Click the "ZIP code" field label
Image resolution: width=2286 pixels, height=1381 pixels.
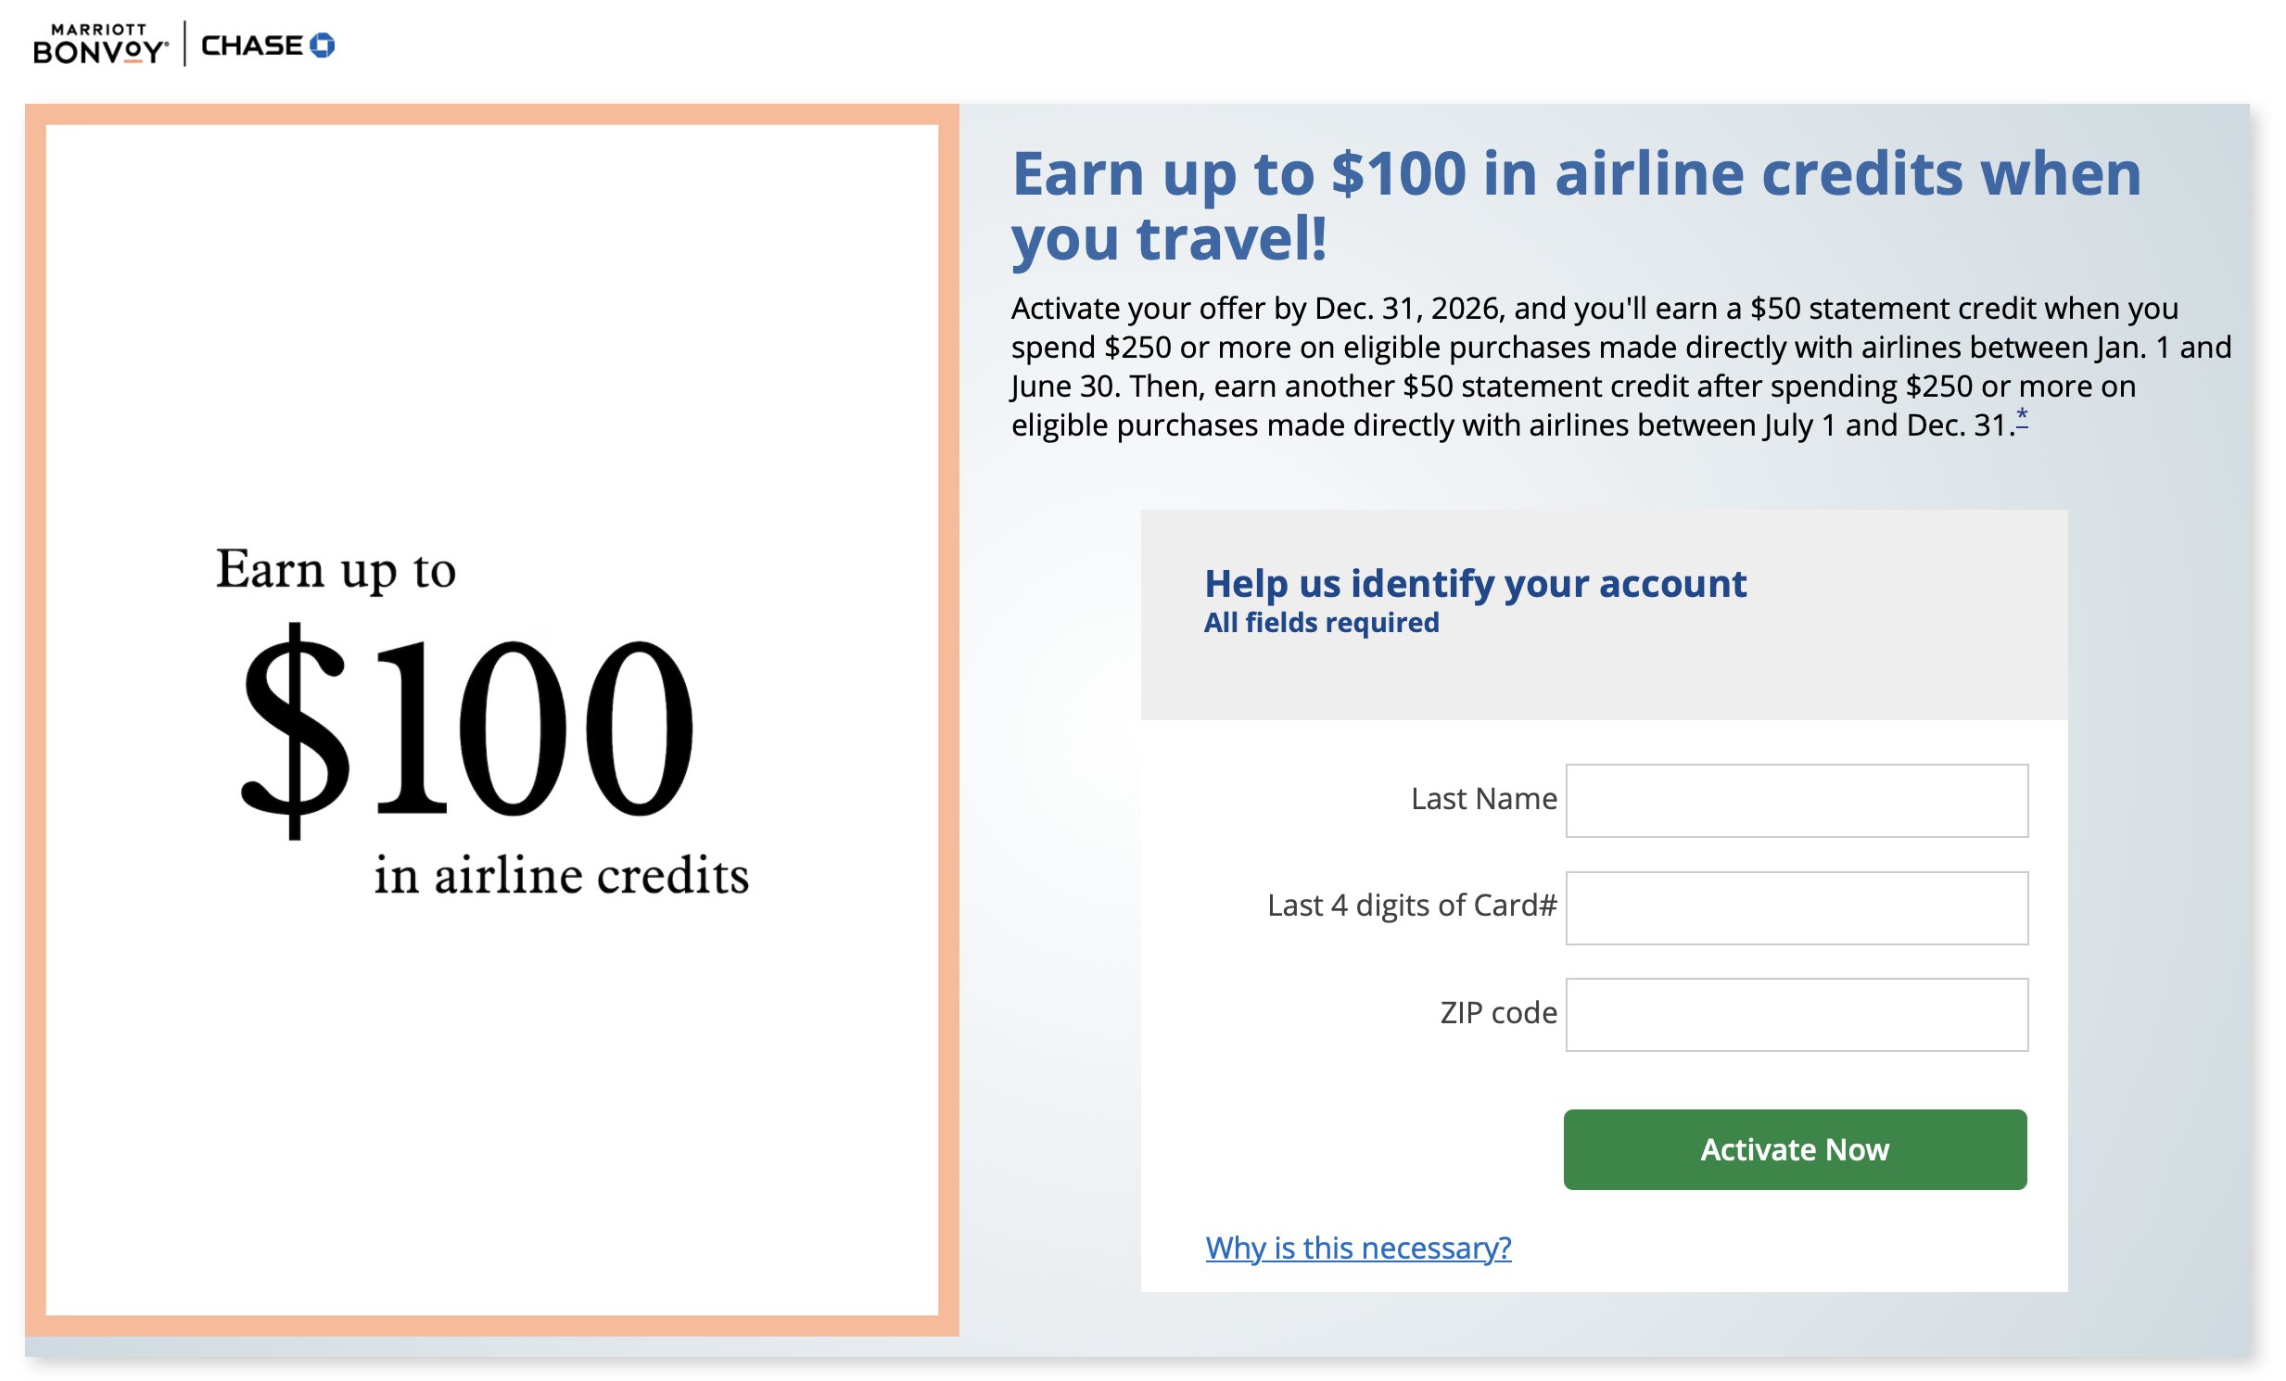point(1497,1013)
